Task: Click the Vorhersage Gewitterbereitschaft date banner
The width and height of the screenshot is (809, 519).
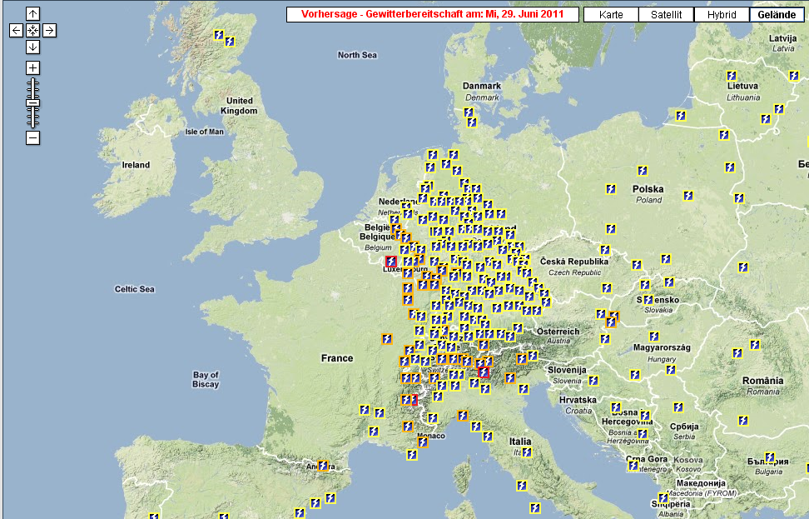Action: tap(432, 14)
